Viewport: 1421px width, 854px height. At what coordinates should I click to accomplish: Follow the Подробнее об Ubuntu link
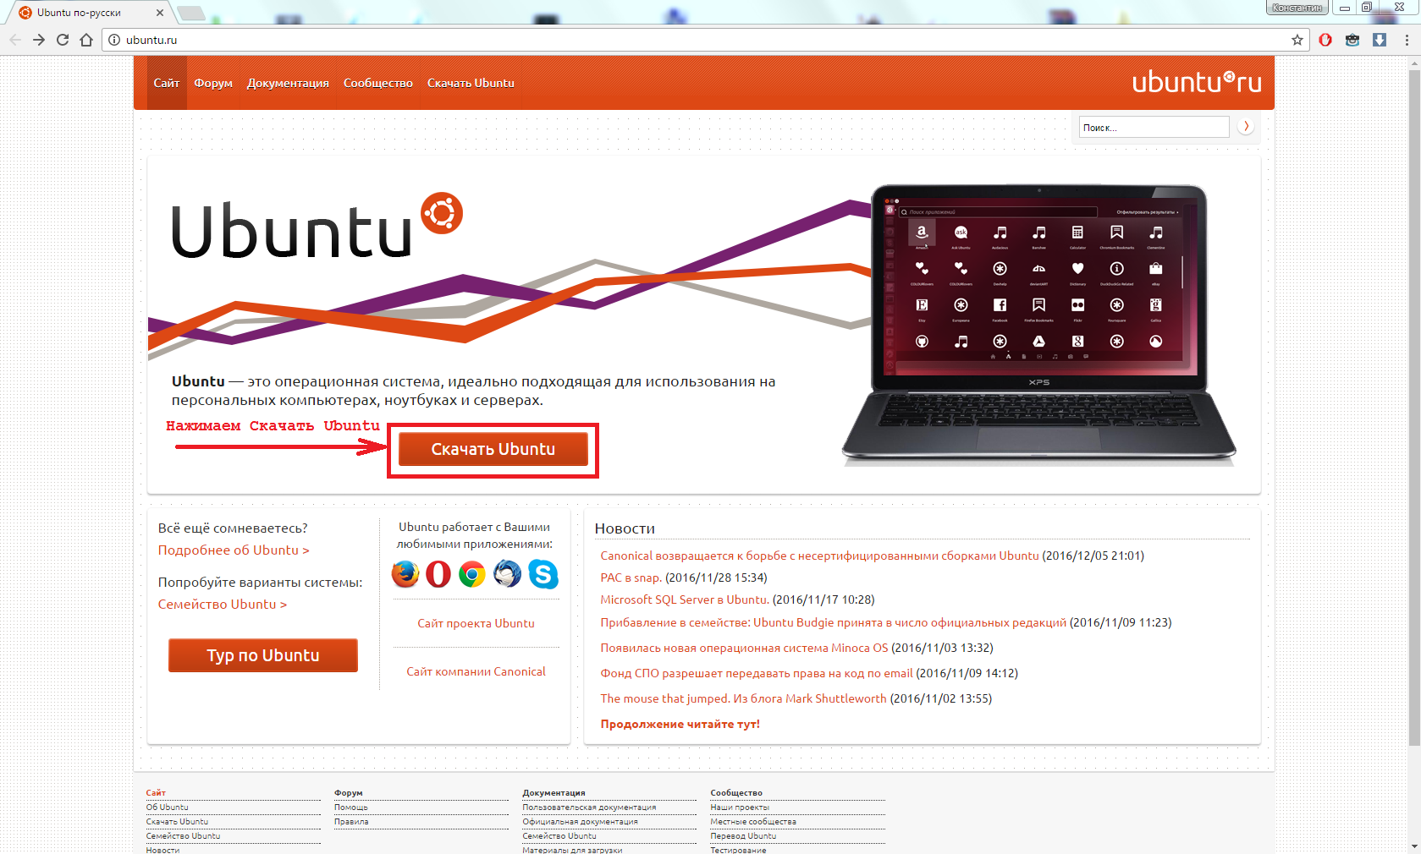coord(234,550)
